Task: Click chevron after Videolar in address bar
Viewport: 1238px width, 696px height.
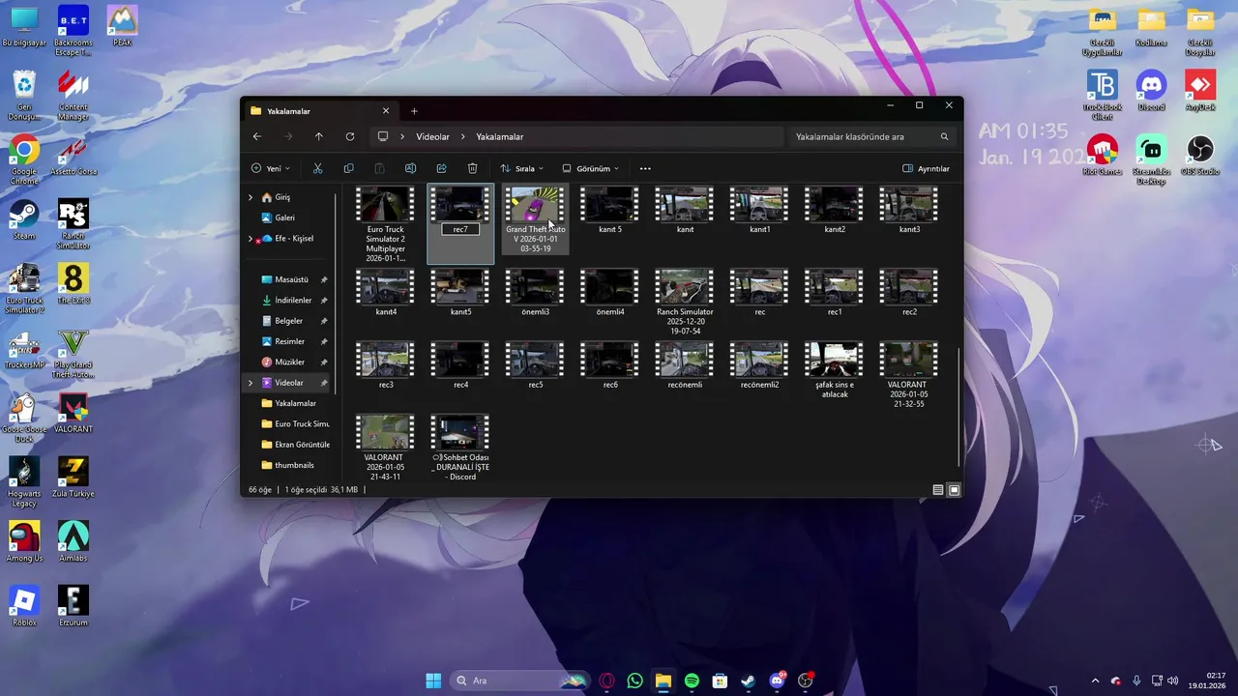Action: (463, 136)
